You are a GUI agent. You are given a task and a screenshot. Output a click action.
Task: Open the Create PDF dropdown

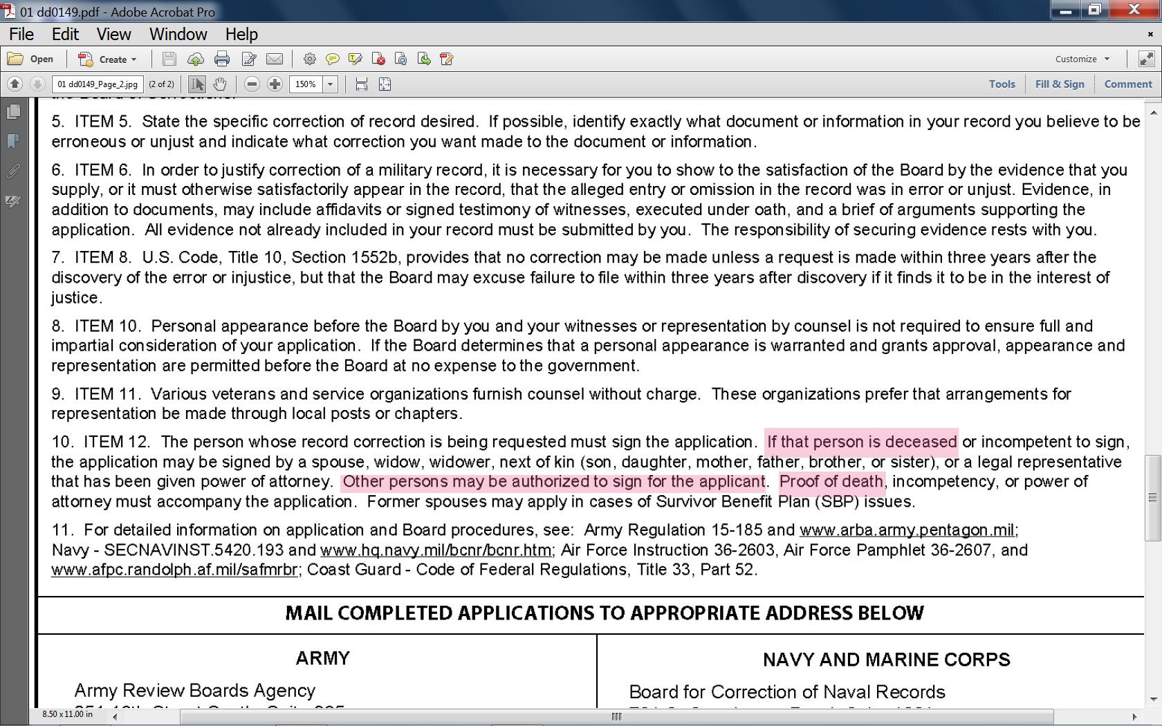(x=107, y=59)
